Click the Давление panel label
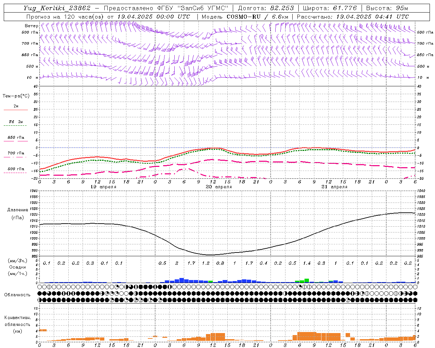 [x=18, y=210]
